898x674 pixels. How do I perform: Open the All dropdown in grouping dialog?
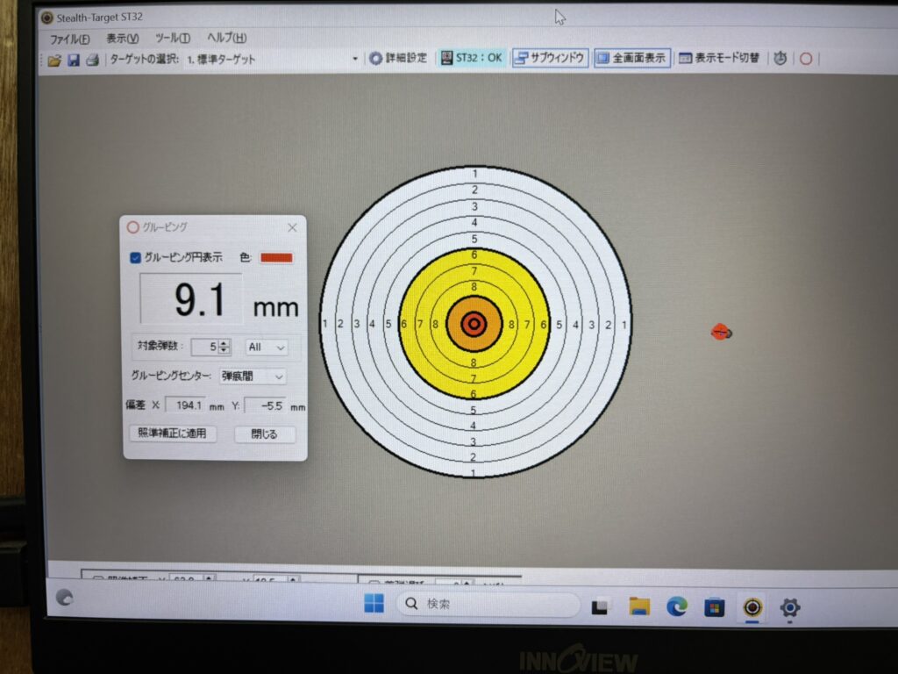click(267, 348)
